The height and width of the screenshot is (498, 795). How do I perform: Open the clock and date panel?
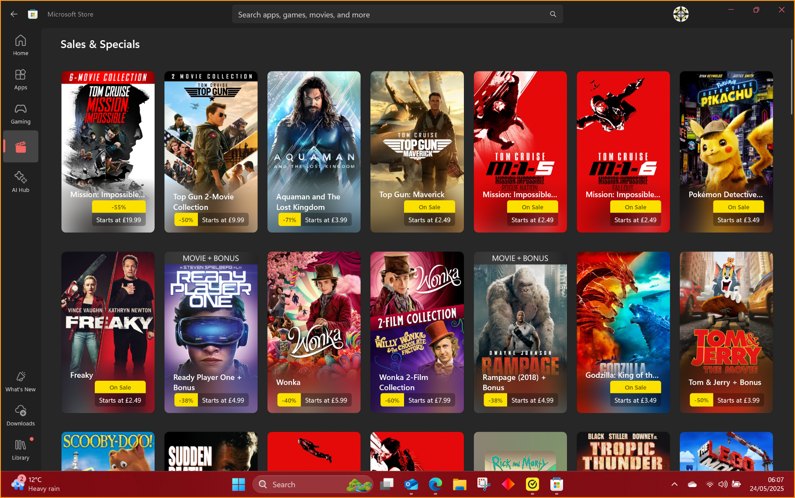pyautogui.click(x=767, y=484)
